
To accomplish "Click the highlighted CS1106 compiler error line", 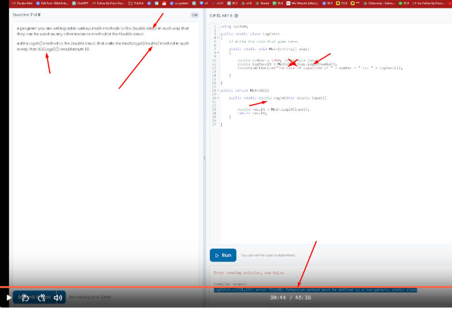I will pos(315,290).
